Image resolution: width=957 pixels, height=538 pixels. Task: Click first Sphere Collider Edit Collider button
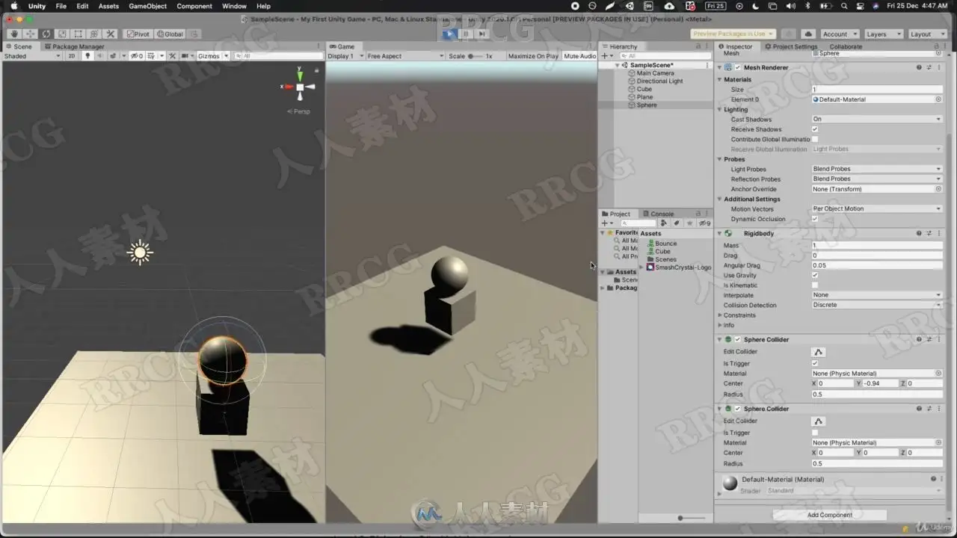tap(819, 352)
